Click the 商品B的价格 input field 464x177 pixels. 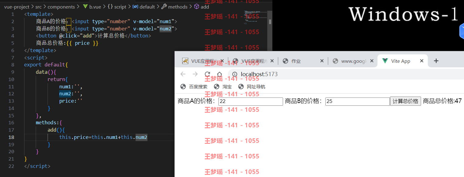click(358, 101)
